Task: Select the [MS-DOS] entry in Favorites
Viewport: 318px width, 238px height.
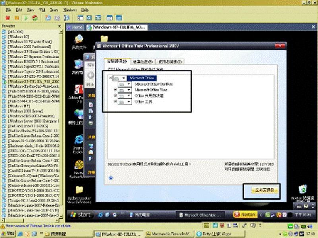Action: (16, 32)
